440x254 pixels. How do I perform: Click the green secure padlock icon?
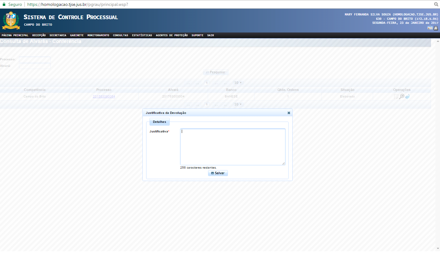pyautogui.click(x=4, y=4)
